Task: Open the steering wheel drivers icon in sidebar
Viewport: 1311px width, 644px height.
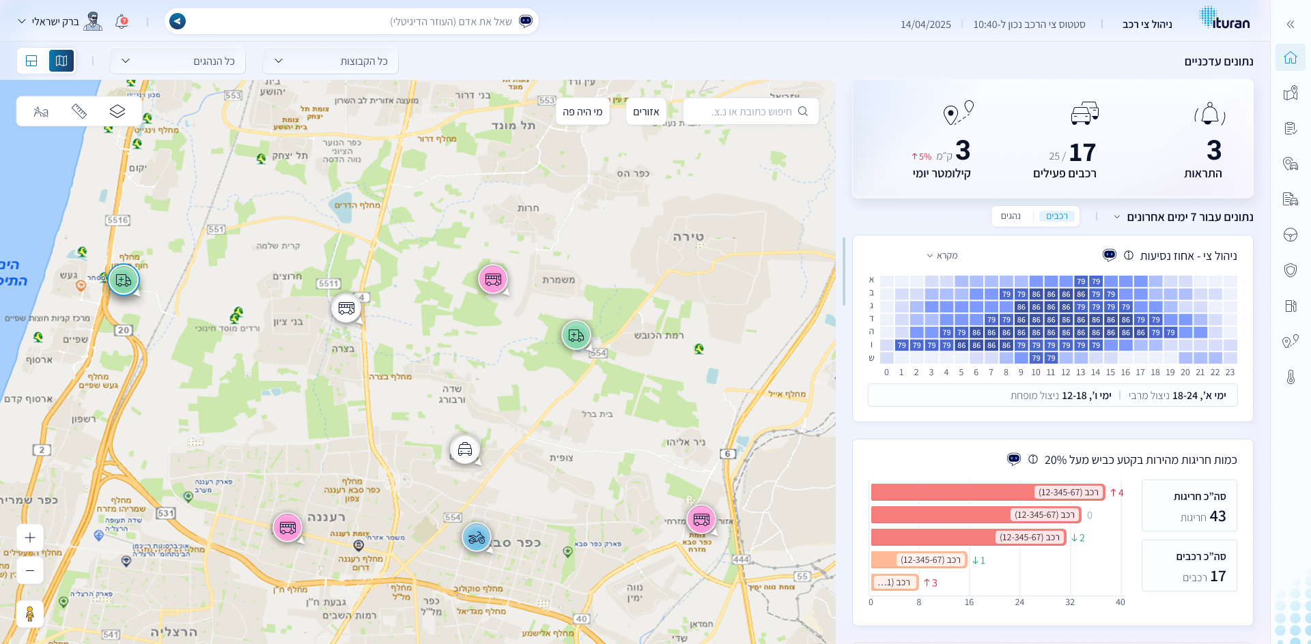Action: (x=1290, y=235)
